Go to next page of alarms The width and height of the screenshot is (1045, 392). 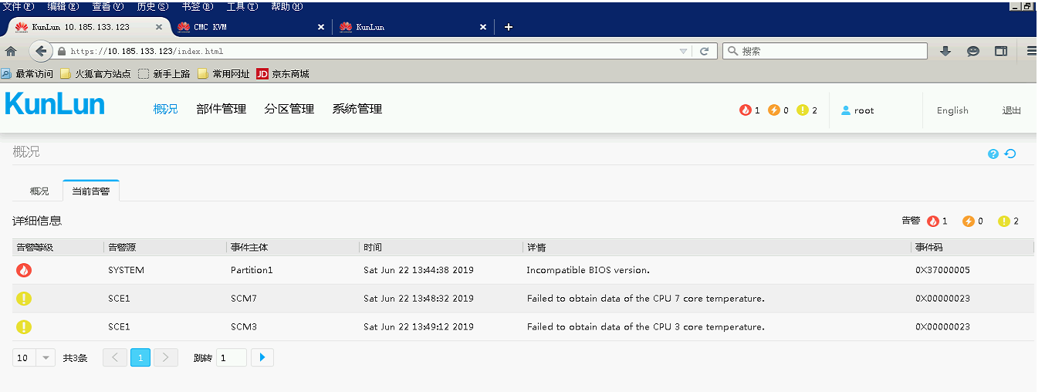tap(166, 357)
